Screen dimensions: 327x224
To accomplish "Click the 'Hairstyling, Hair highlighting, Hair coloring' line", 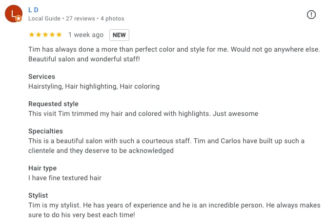I will tap(94, 86).
